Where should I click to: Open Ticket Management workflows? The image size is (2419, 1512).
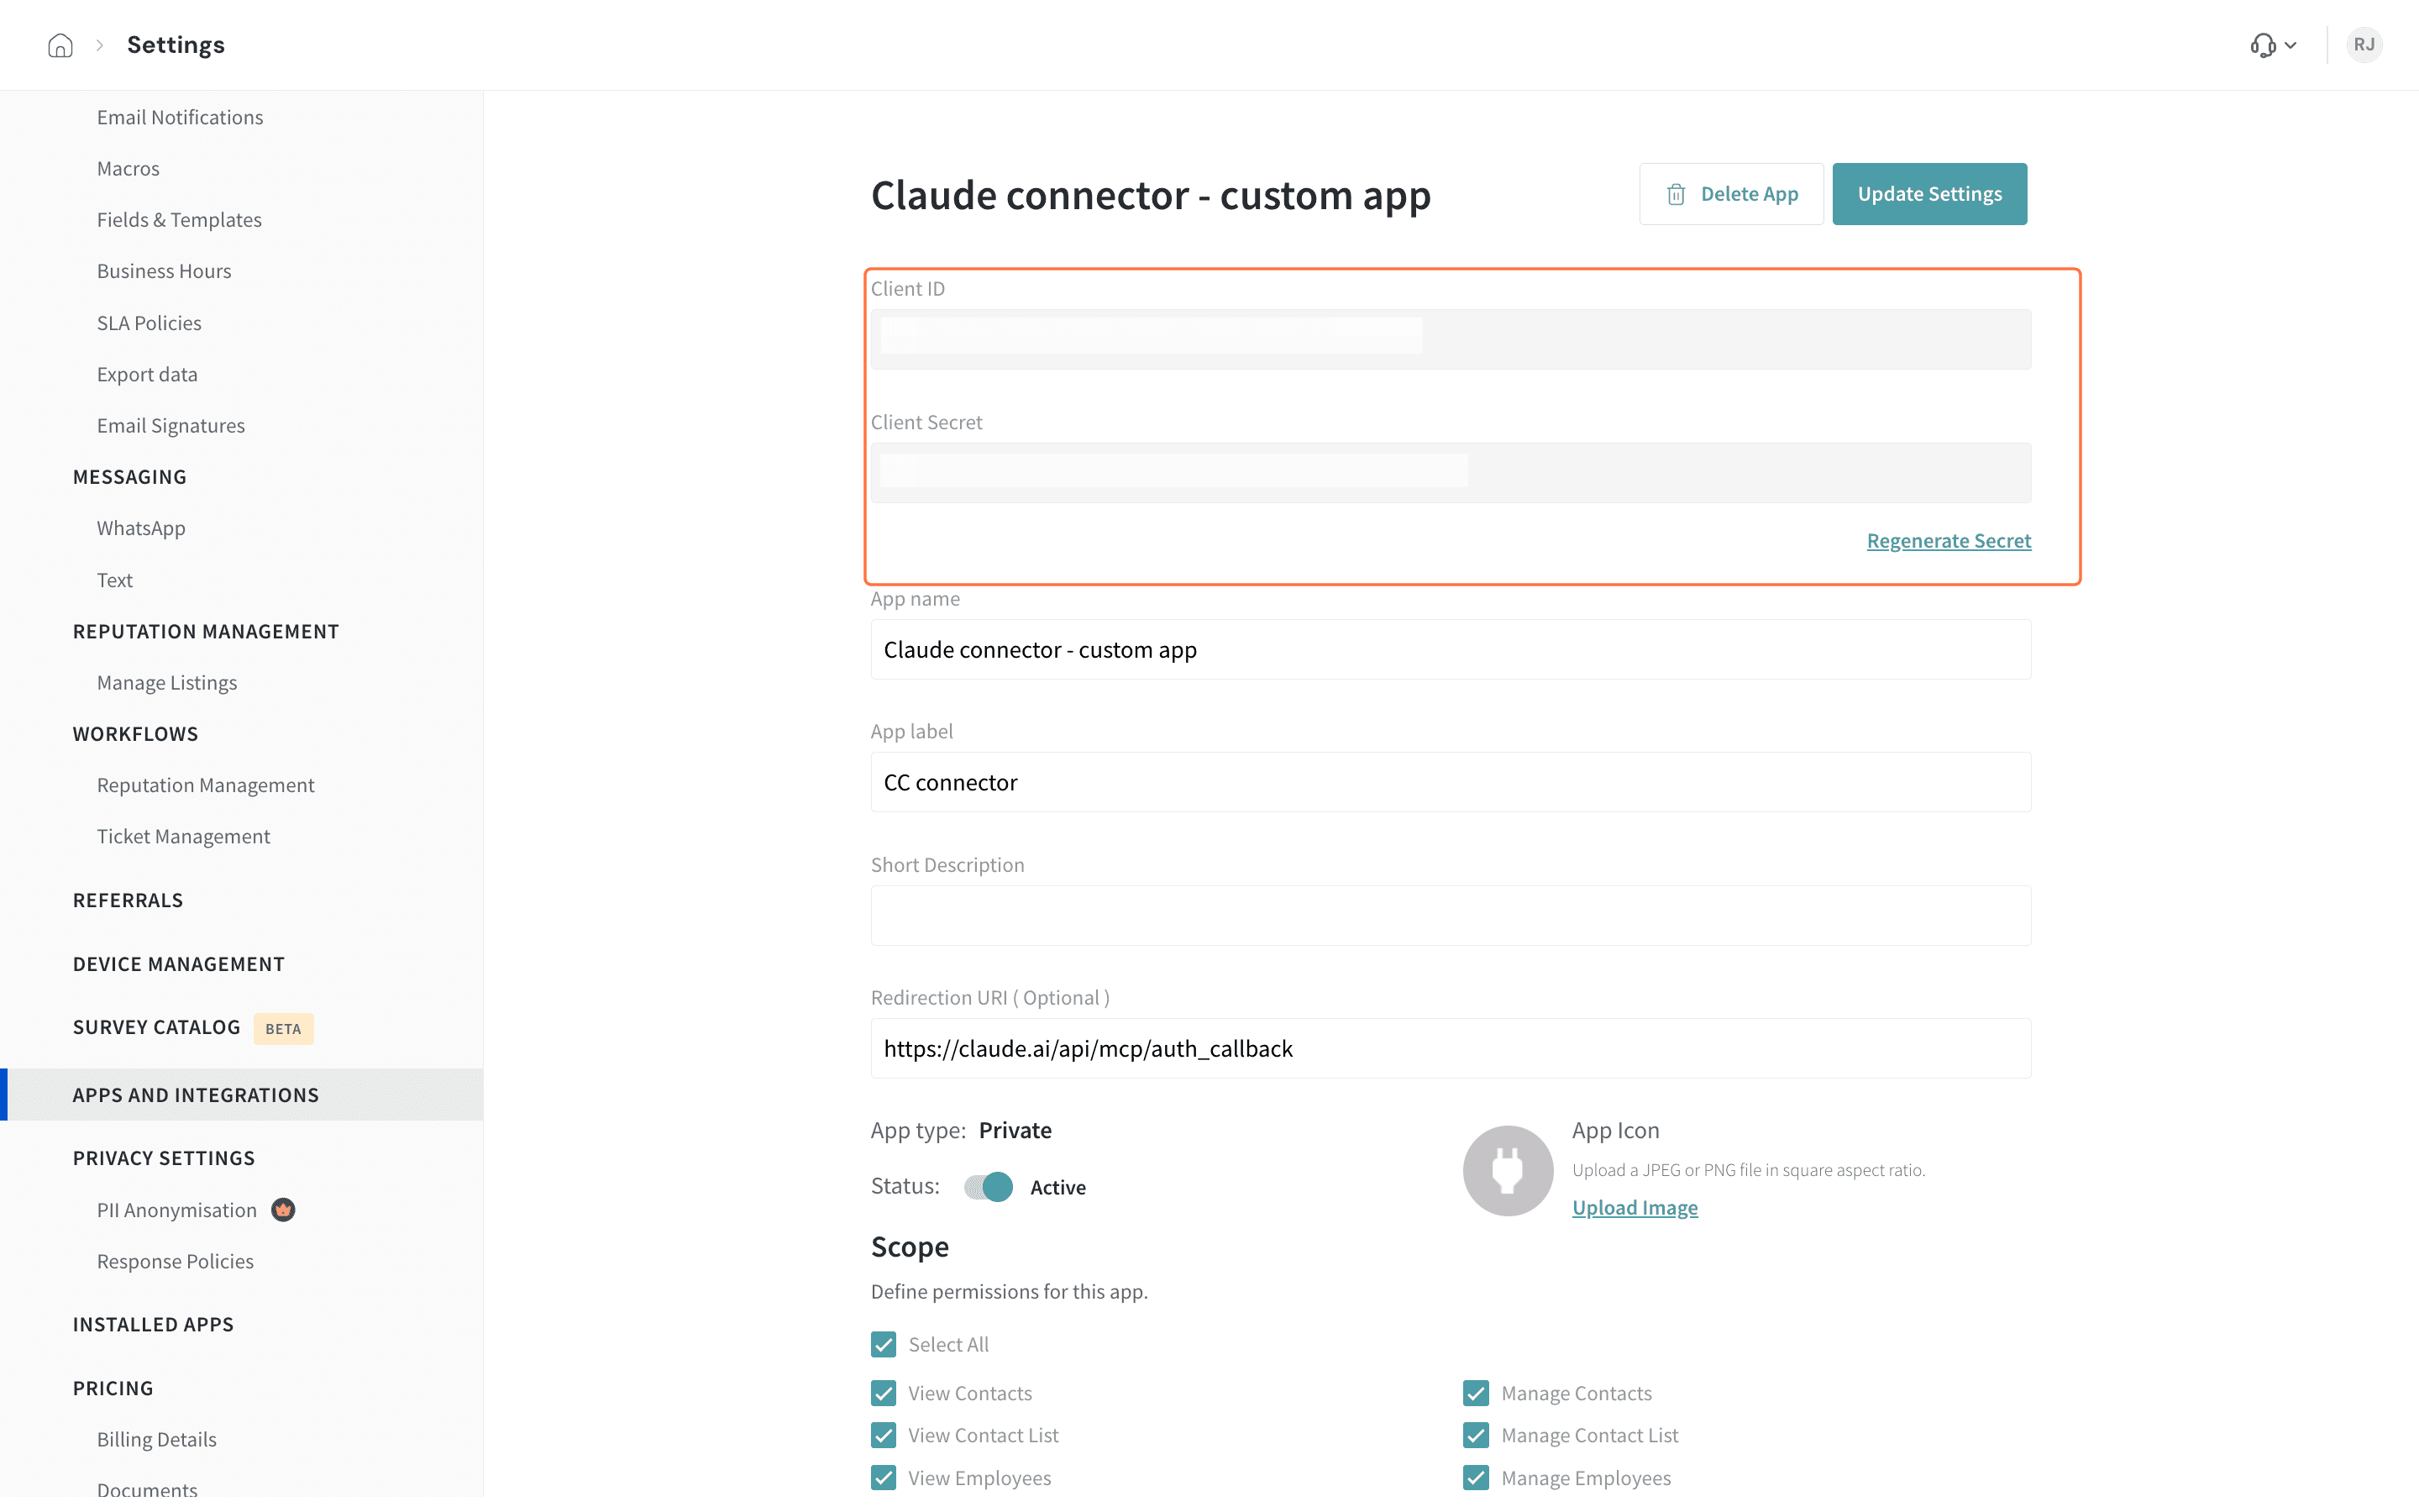click(x=183, y=837)
